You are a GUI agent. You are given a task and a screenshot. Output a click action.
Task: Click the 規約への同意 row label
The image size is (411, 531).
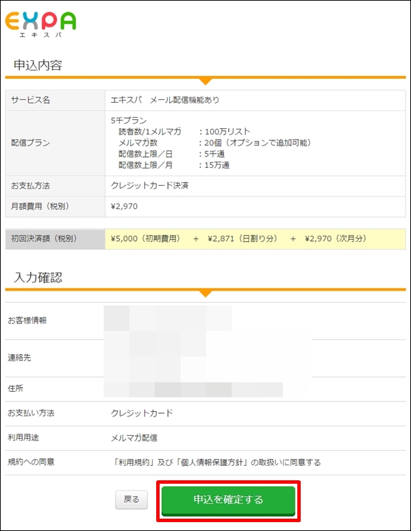pyautogui.click(x=31, y=462)
